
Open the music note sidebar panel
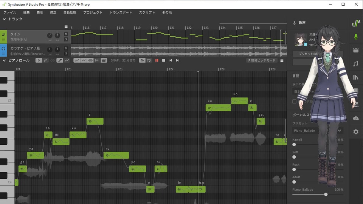[356, 63]
